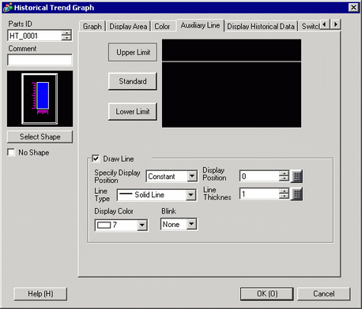Confirm with OK (O) button
Image resolution: width=362 pixels, height=309 pixels.
pyautogui.click(x=267, y=294)
